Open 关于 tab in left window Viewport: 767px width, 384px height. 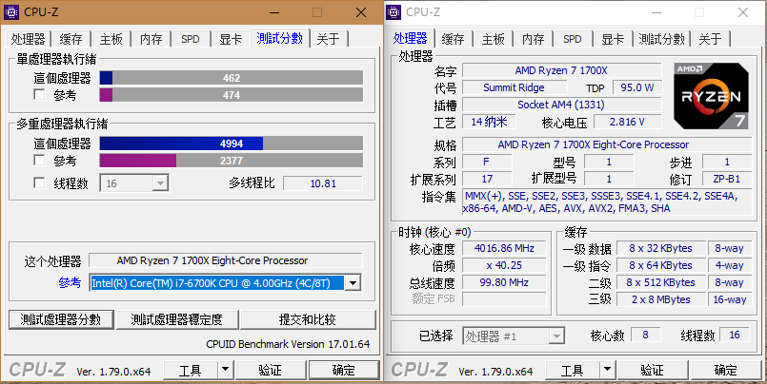328,39
